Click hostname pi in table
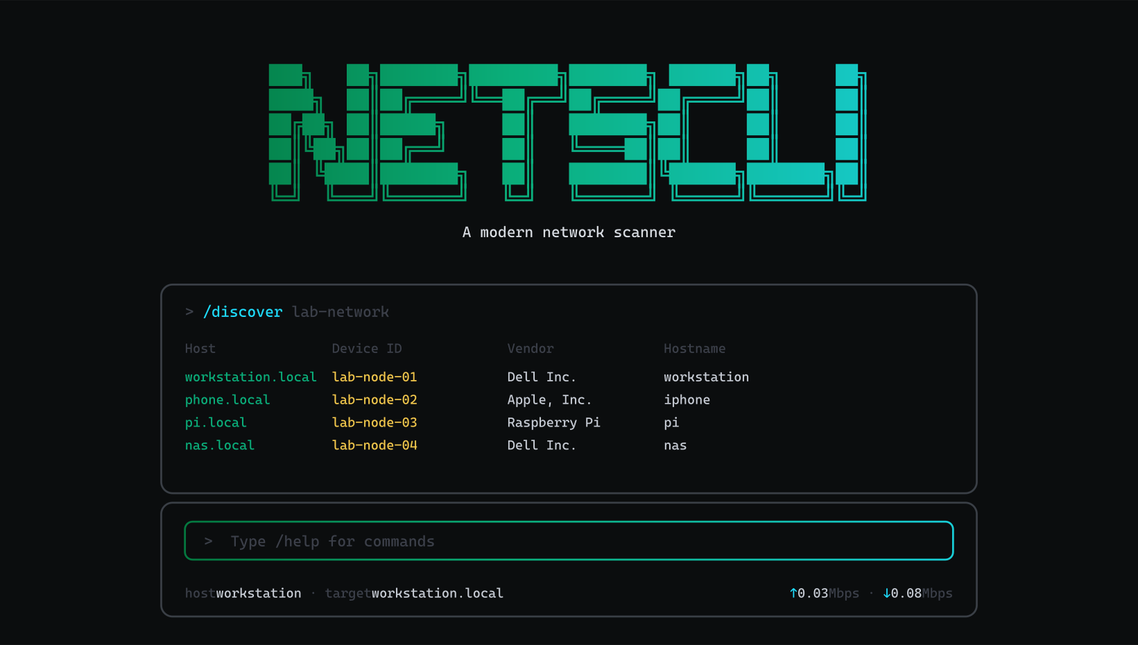 click(x=671, y=423)
